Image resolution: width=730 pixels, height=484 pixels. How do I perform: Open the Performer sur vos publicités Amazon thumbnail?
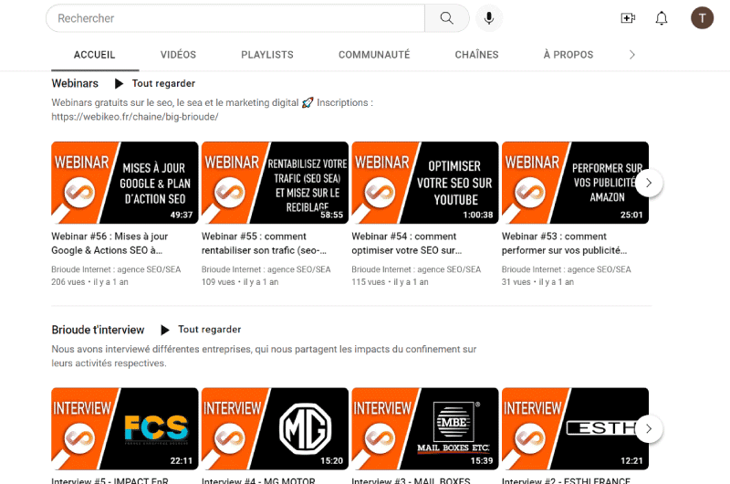click(575, 183)
